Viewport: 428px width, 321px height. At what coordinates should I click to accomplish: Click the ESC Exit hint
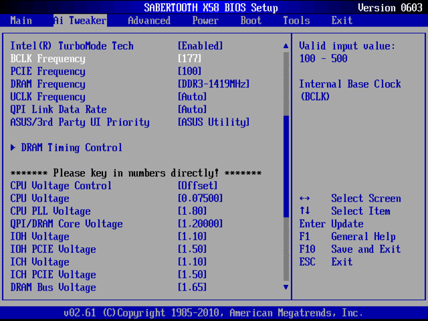point(326,261)
